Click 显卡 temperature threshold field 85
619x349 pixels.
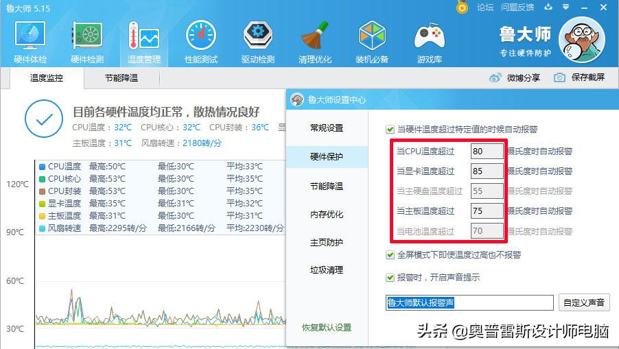[x=487, y=171]
